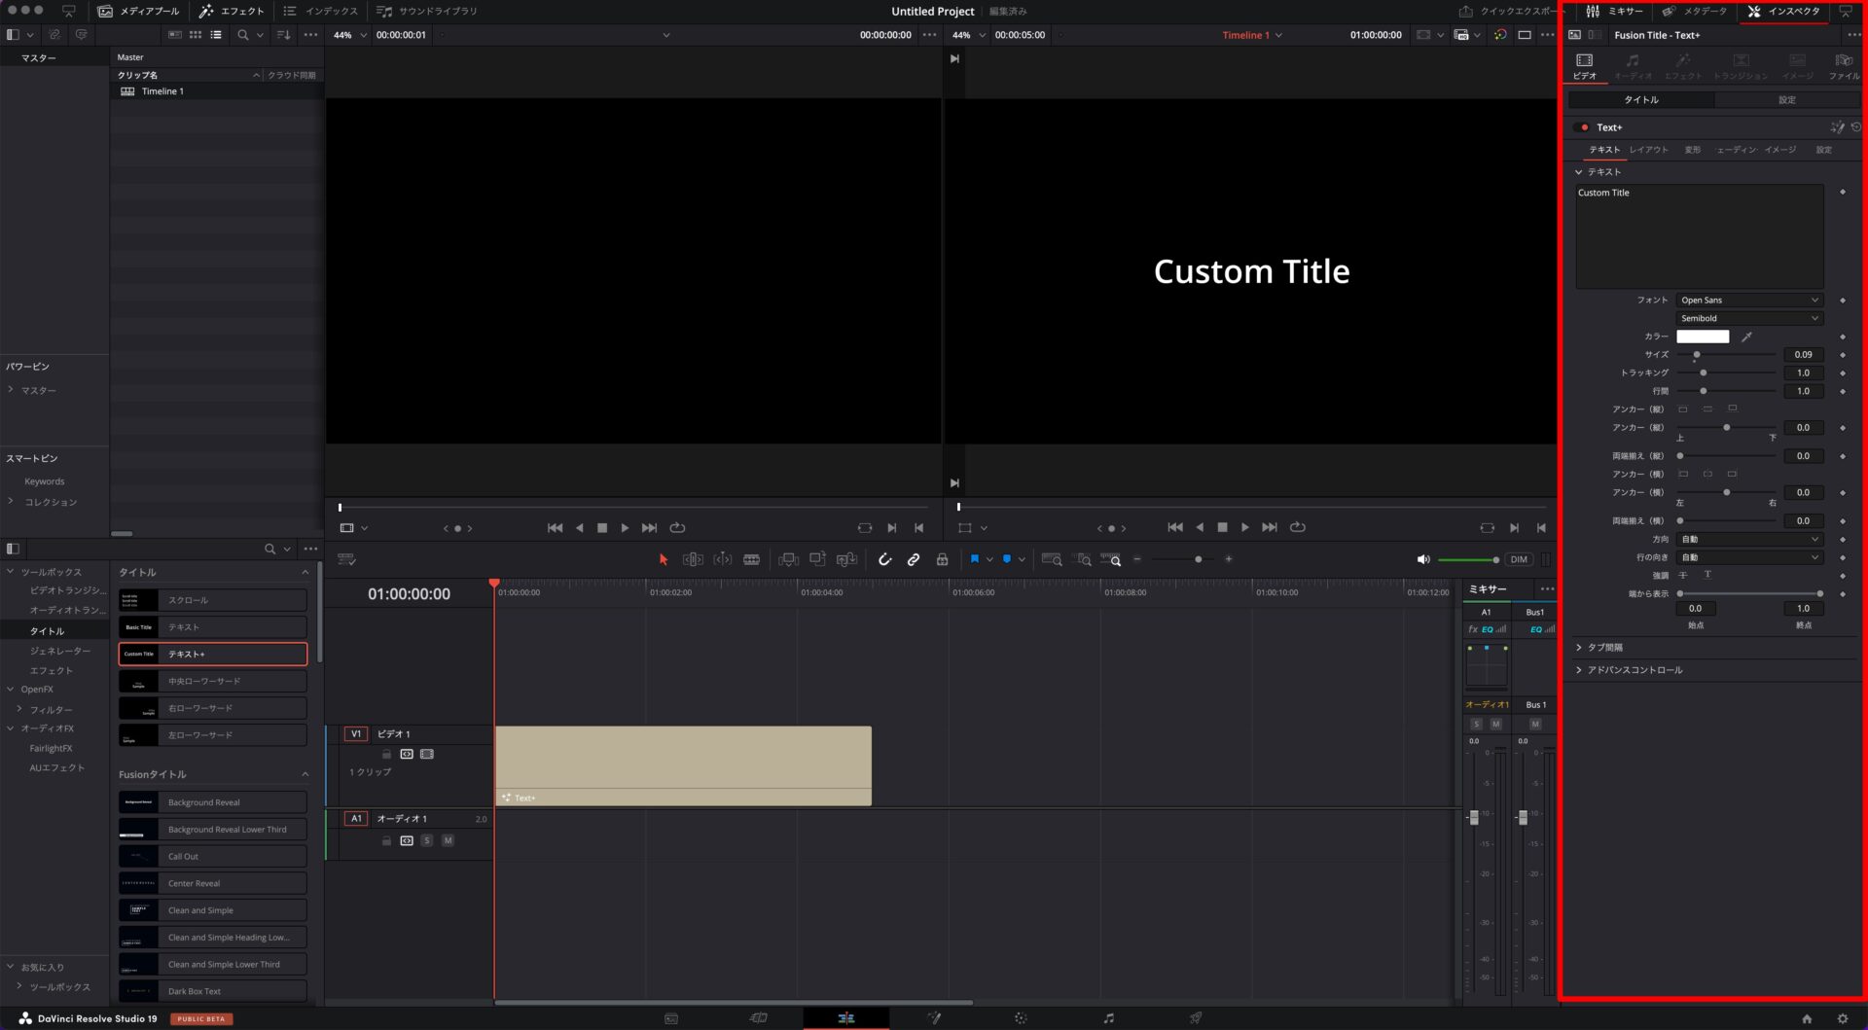1868x1030 pixels.
Task: Toggle auto track selector on ビデオ 1
Action: point(407,754)
